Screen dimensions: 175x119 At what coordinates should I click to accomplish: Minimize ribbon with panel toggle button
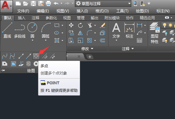tap(167, 18)
